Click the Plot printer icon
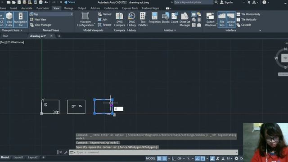 pos(40,2)
